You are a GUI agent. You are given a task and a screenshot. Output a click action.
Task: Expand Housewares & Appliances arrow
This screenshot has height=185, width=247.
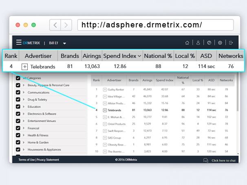point(24,150)
